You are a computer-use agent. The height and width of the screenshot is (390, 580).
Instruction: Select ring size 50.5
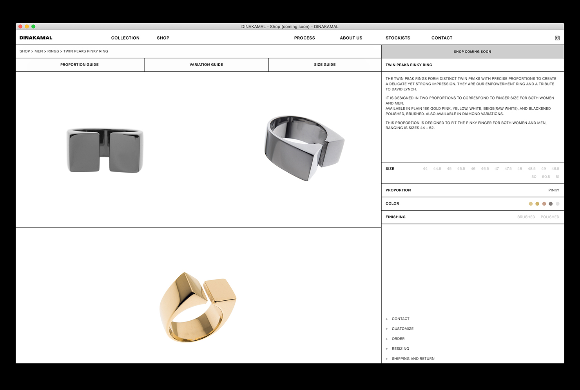pyautogui.click(x=546, y=177)
